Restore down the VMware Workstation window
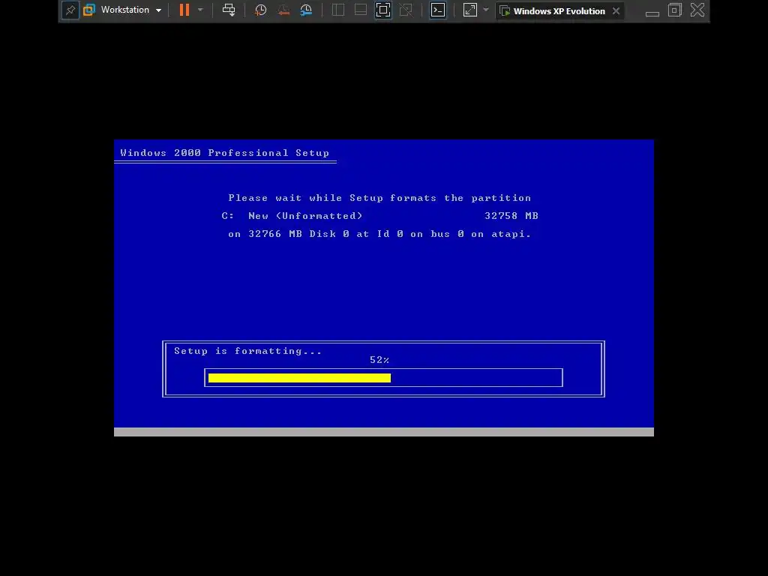The height and width of the screenshot is (576, 768). pyautogui.click(x=675, y=10)
